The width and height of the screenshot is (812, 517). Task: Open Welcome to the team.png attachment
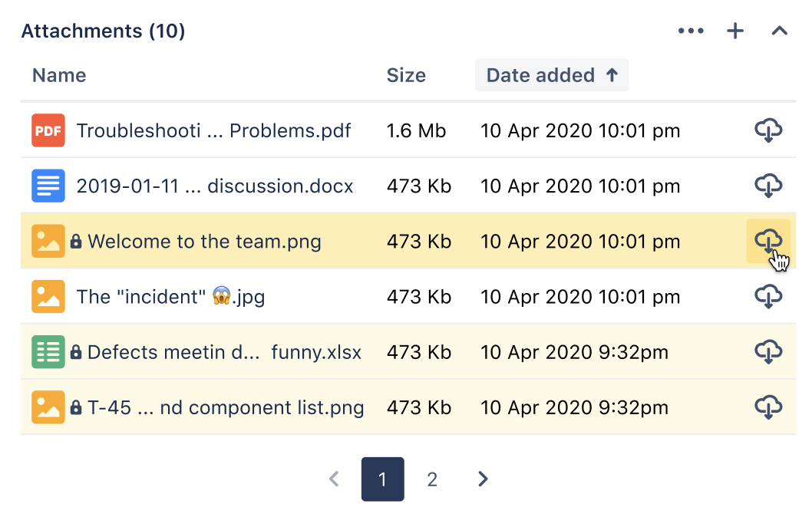(205, 242)
